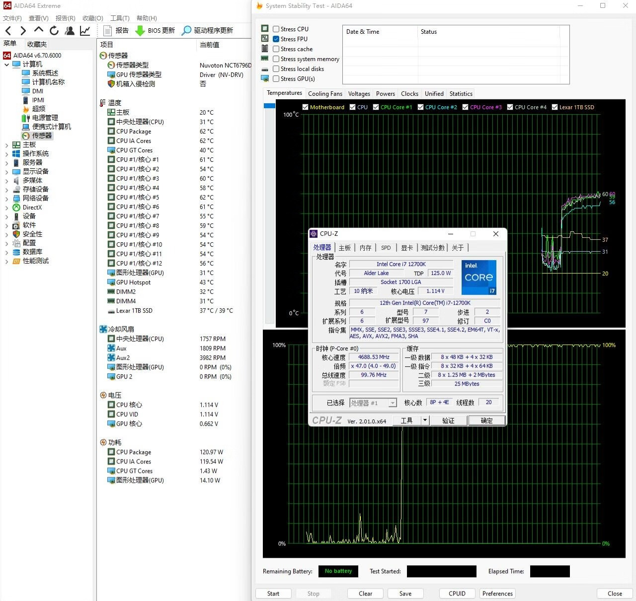
Task: Select IPMI tree item
Action: 38,100
